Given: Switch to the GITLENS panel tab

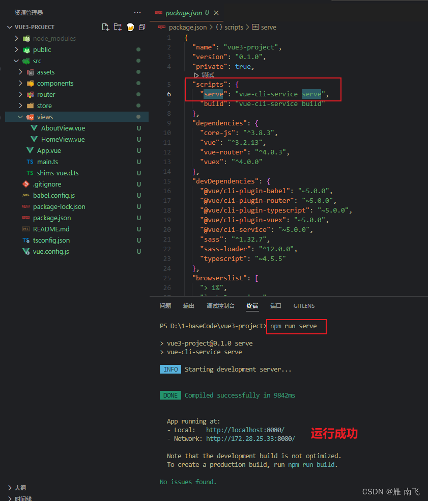Looking at the screenshot, I should point(304,306).
